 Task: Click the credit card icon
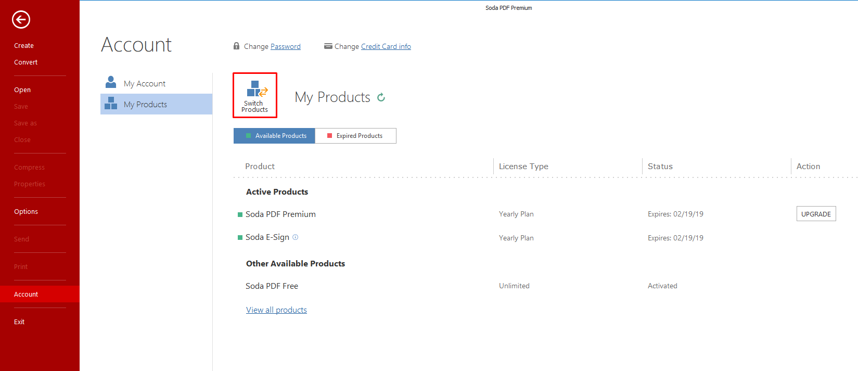[x=328, y=46]
